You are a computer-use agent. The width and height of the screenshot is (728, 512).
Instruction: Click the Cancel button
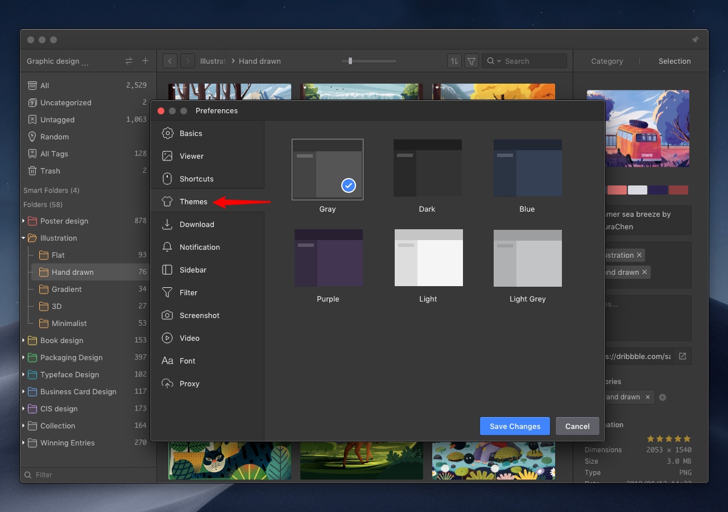(x=577, y=426)
